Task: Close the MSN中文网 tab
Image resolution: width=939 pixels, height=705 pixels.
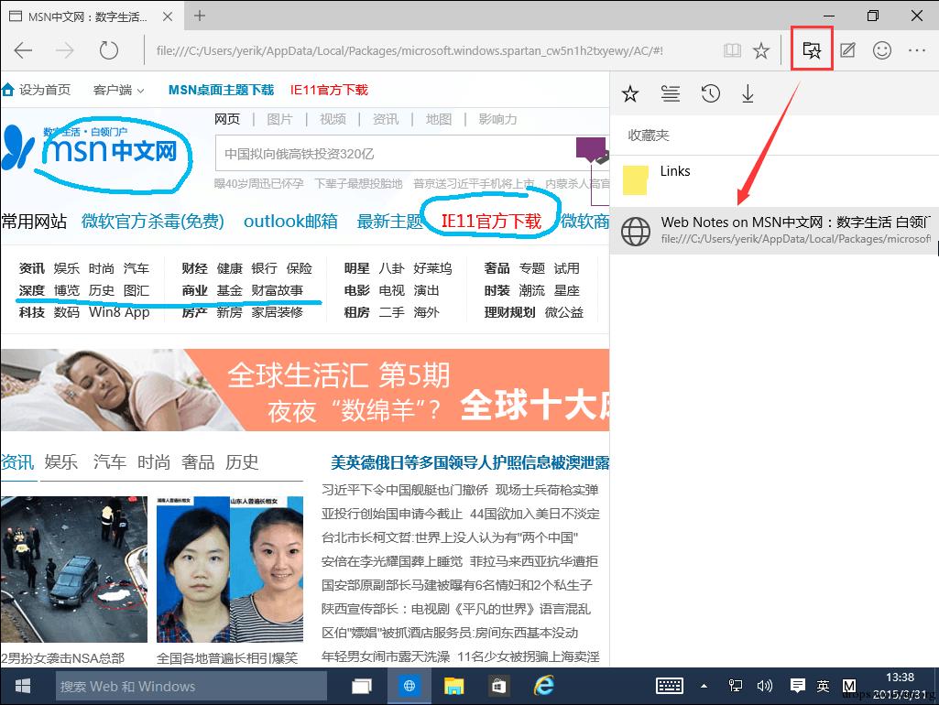Action: [x=168, y=16]
